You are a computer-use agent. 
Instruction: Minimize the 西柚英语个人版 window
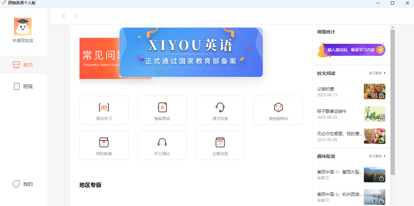(378, 3)
